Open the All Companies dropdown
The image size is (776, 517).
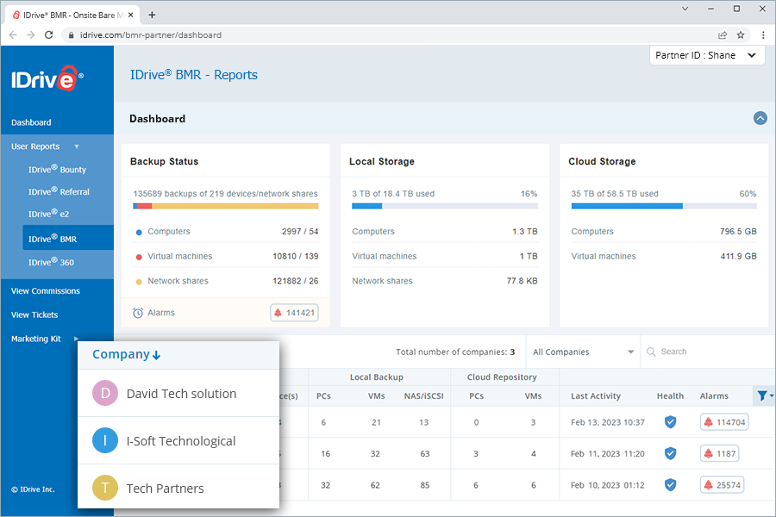[x=584, y=352]
